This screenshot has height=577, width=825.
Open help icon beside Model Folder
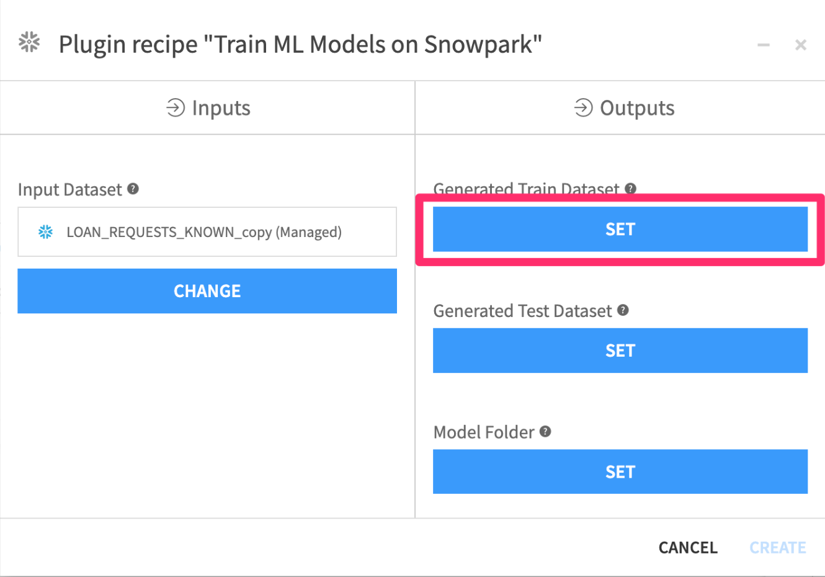click(545, 431)
